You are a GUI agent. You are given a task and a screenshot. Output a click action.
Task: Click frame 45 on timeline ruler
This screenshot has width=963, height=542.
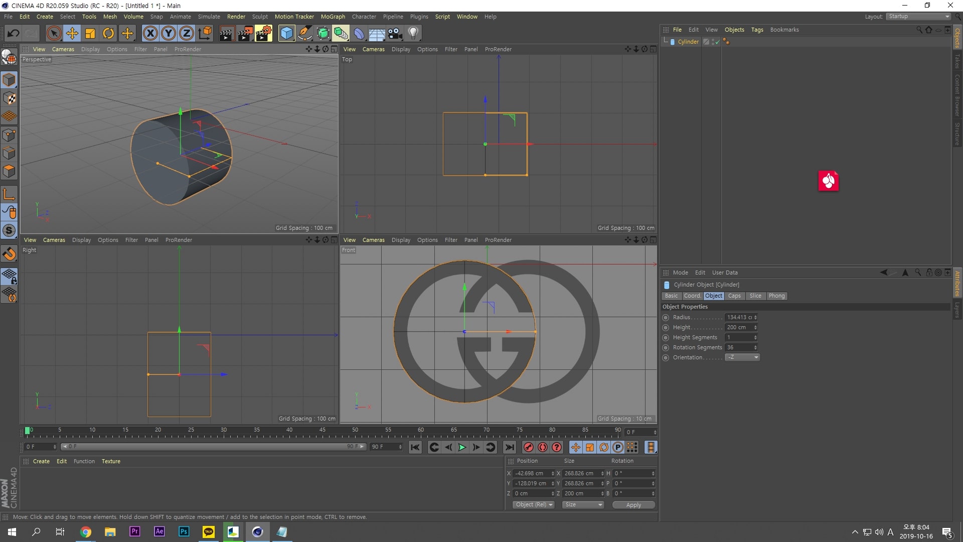(322, 431)
